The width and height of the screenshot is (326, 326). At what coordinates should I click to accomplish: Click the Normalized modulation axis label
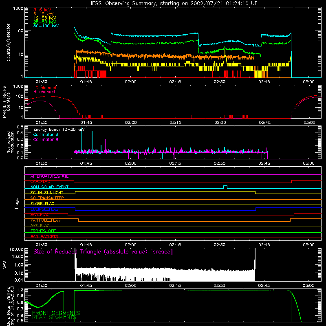[10, 142]
